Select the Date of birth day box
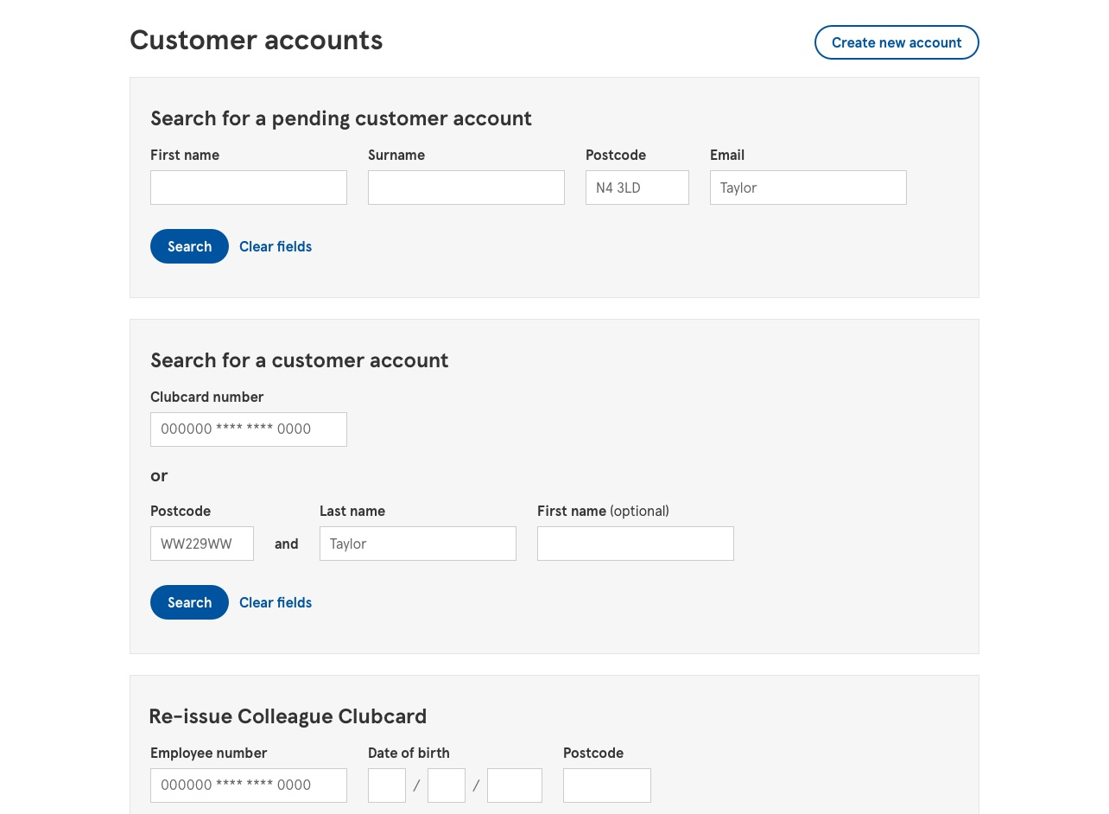This screenshot has width=1109, height=814. pos(387,785)
